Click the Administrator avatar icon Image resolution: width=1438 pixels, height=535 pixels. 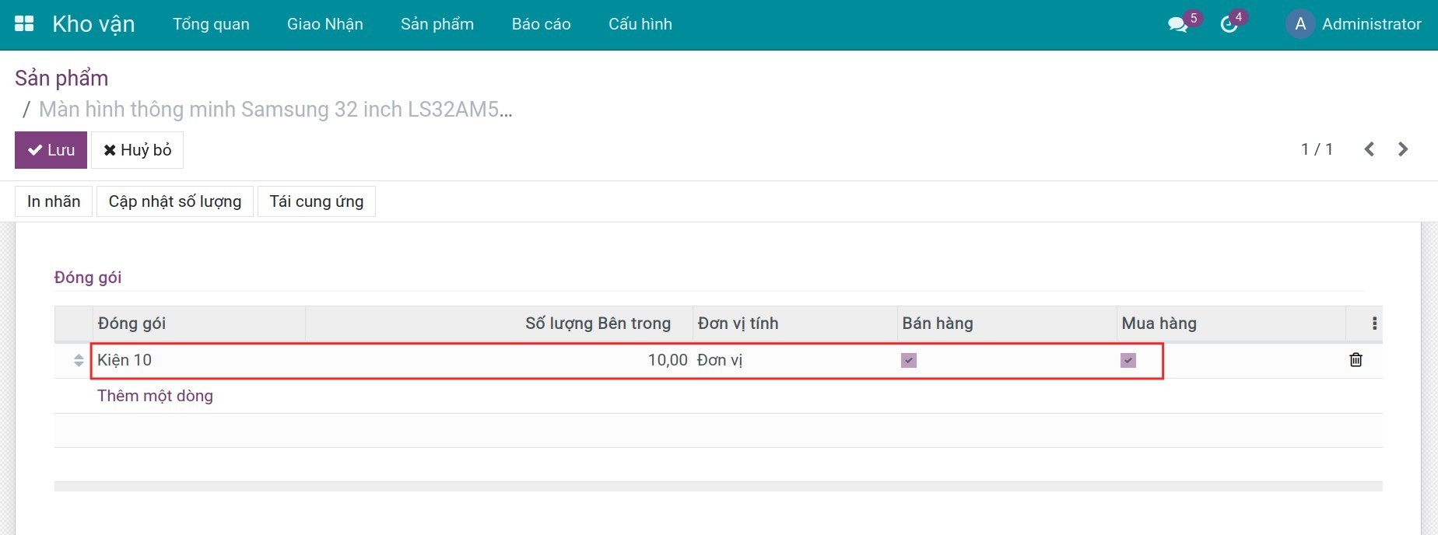click(x=1300, y=24)
